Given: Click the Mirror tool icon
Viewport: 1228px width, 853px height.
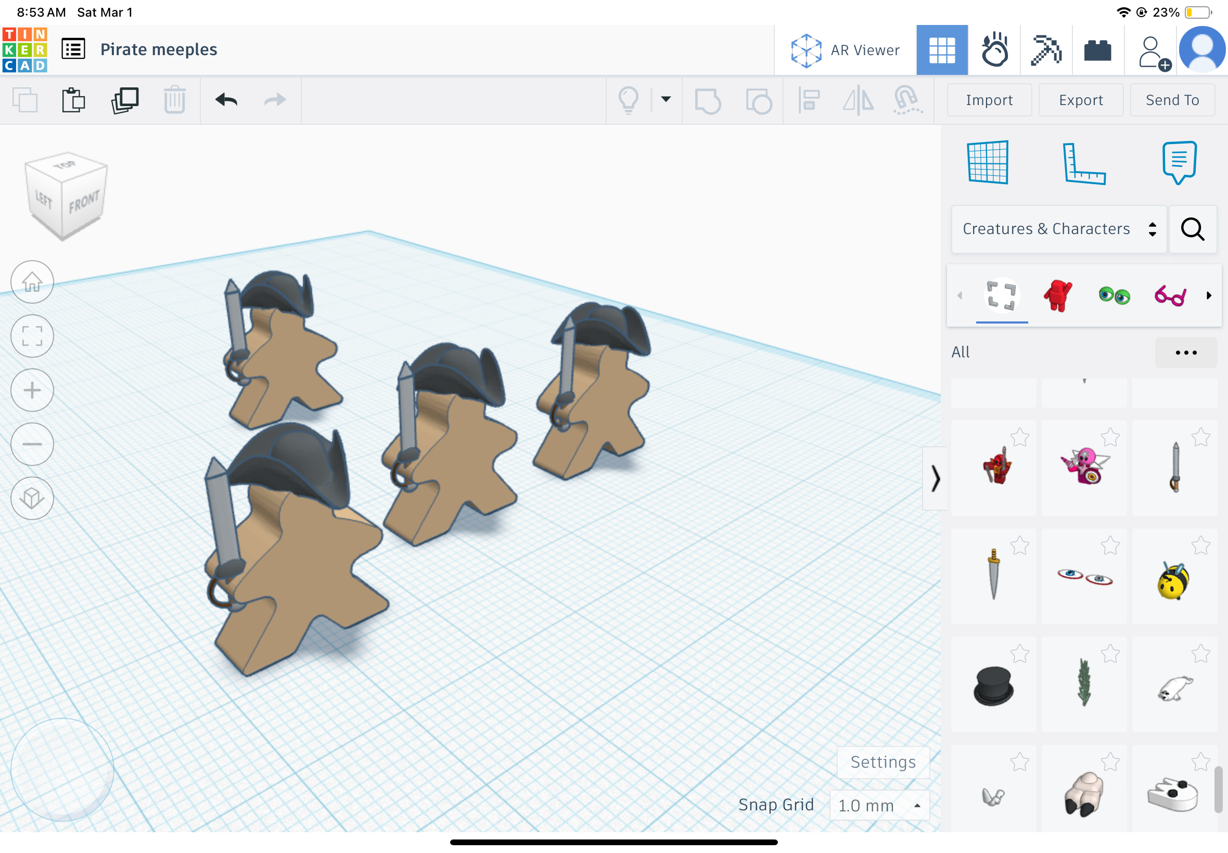Looking at the screenshot, I should (858, 100).
